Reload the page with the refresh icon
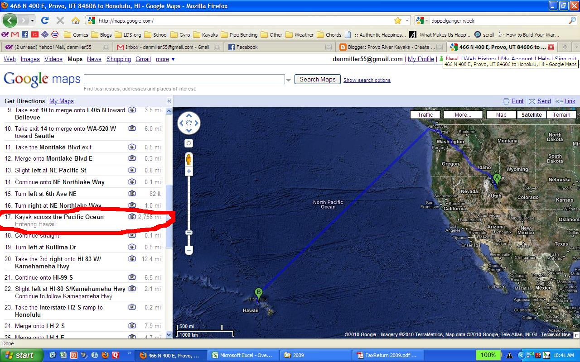This screenshot has width=580, height=362. pos(44,20)
